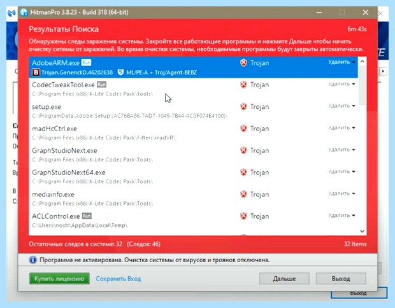Select the AdobeARM.exe row
This screenshot has width=395, height=308.
tap(193, 67)
